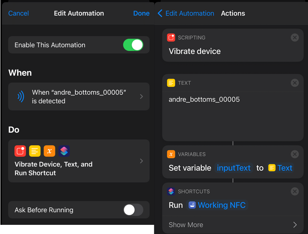Tap Cancel in Edit Automation
The width and height of the screenshot is (308, 234).
pyautogui.click(x=18, y=13)
